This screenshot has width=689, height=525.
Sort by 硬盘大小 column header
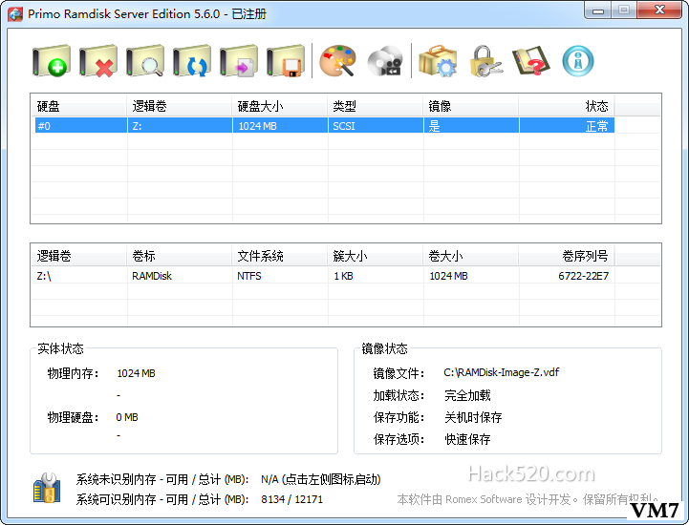tap(279, 106)
